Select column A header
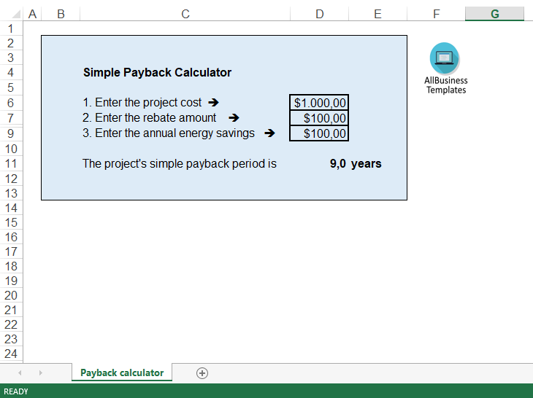This screenshot has height=398, width=533. (32, 14)
